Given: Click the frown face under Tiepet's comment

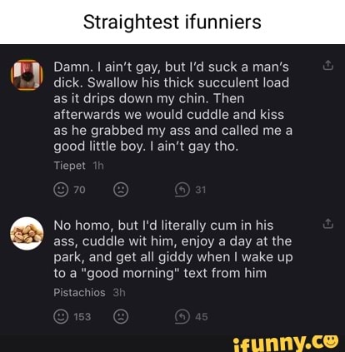Looking at the screenshot, I should [x=121, y=190].
